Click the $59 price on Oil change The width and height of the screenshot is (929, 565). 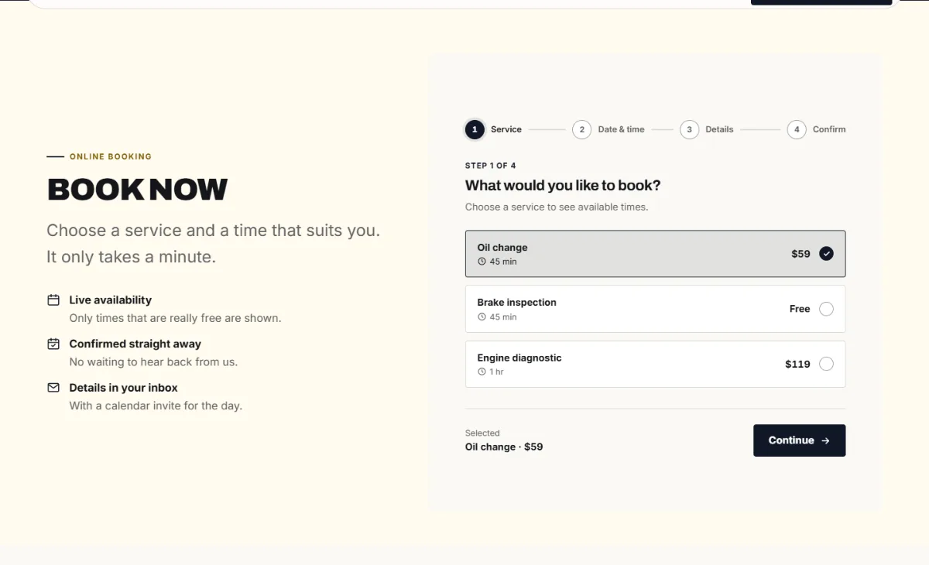coord(800,254)
